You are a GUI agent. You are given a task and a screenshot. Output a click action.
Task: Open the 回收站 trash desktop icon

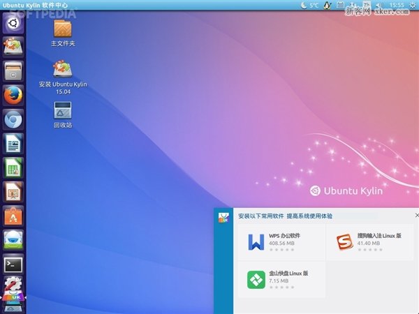point(63,111)
